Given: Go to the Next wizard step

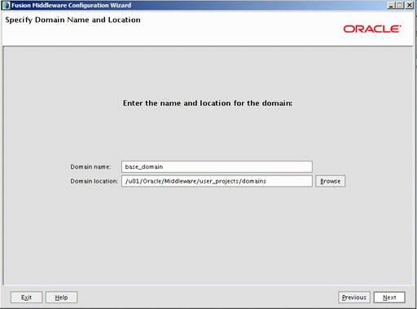Looking at the screenshot, I should tap(389, 298).
